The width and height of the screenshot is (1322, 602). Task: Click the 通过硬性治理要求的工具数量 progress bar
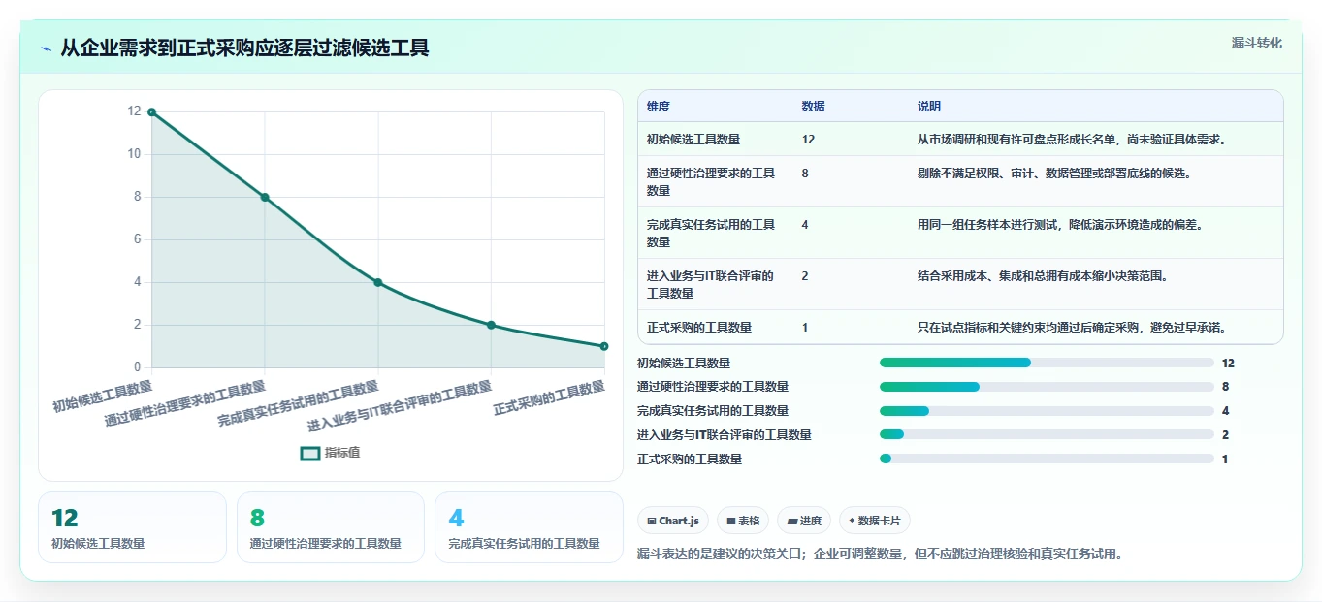tap(1047, 387)
